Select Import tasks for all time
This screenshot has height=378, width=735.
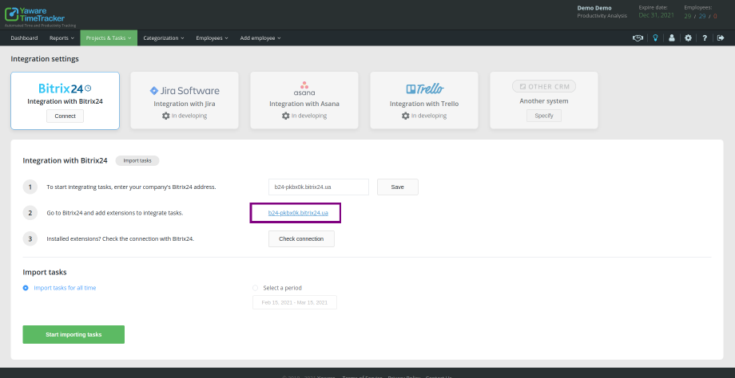[x=26, y=288]
